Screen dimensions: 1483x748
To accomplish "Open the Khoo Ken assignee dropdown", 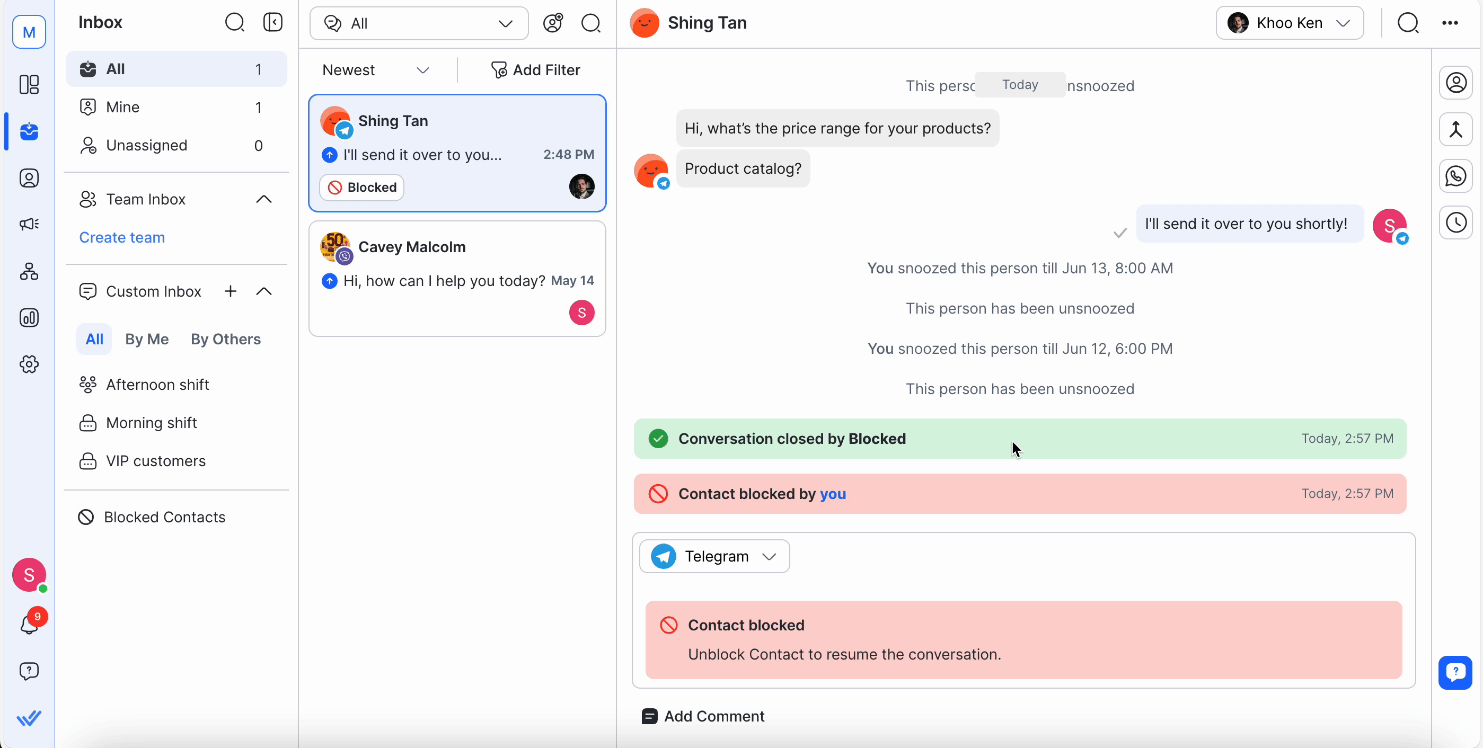I will (1289, 22).
